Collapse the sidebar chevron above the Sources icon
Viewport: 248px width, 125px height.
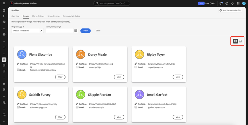(x=4, y=41)
